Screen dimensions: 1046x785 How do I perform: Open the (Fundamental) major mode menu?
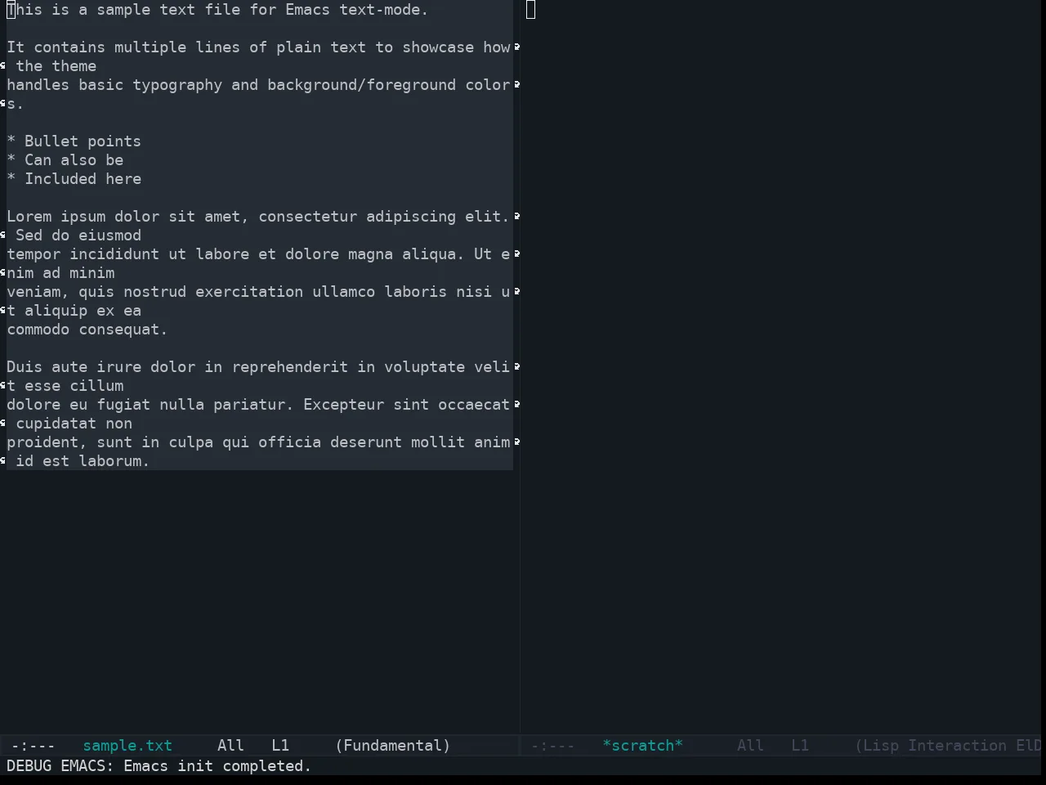pos(393,746)
